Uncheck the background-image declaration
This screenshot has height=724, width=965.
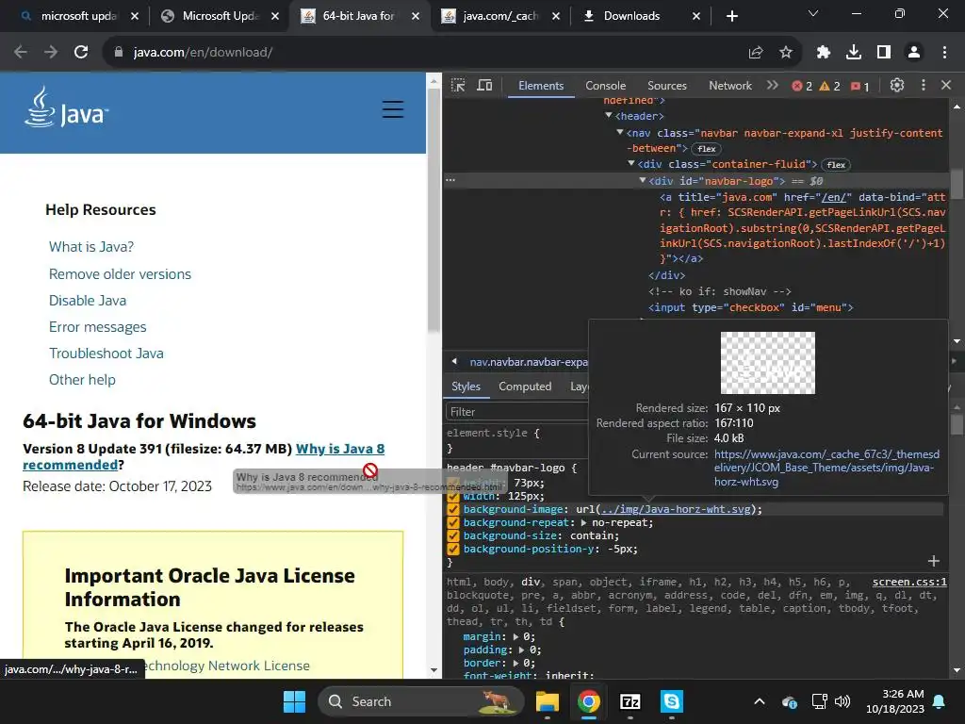point(453,510)
